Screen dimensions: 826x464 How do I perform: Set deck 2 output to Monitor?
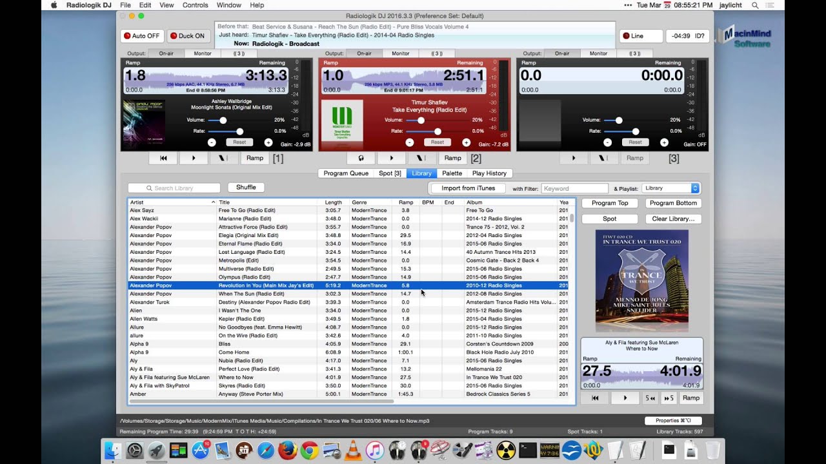tap(400, 53)
